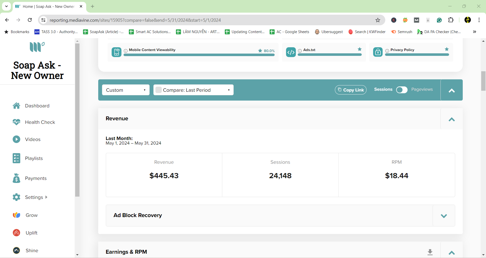486x258 pixels.
Task: View site information icon in address bar
Action: point(44,20)
